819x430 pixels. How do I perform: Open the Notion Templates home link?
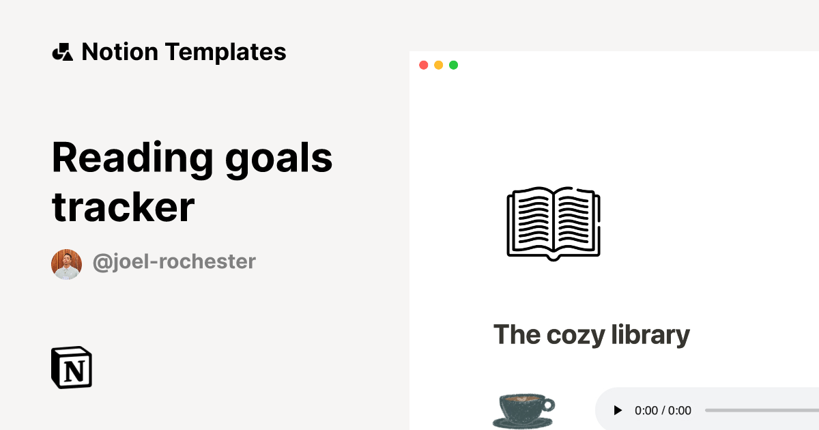pos(170,51)
